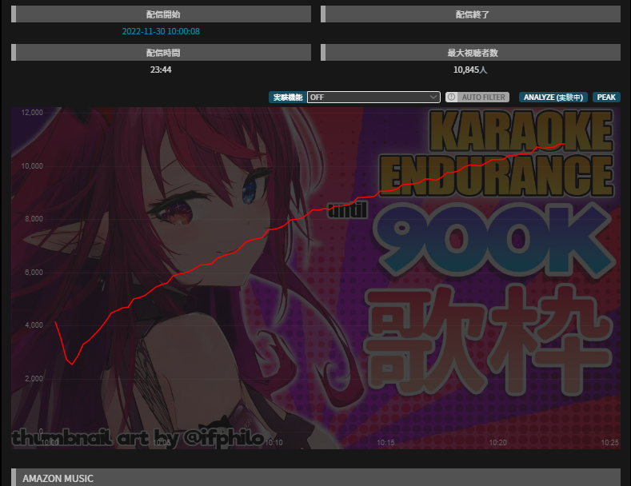Click the 10:20 x-axis time label
The height and width of the screenshot is (486, 631).
pyautogui.click(x=497, y=443)
